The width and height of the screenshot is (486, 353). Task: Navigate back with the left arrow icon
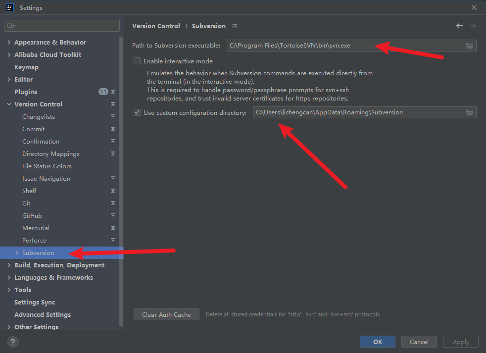click(459, 26)
